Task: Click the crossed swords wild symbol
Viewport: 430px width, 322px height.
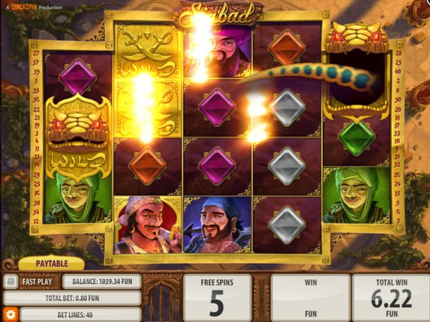Action: coord(148,51)
